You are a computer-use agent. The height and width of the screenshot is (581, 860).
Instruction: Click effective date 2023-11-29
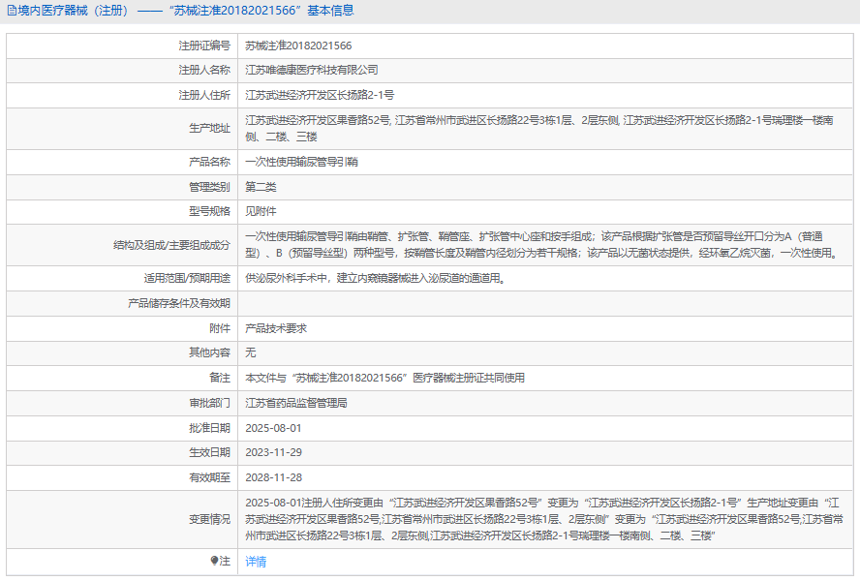273,452
